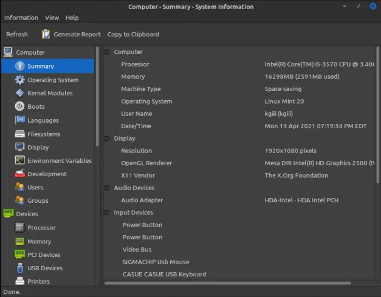Select the Processor row in details
This screenshot has height=297, width=381.
pos(239,64)
